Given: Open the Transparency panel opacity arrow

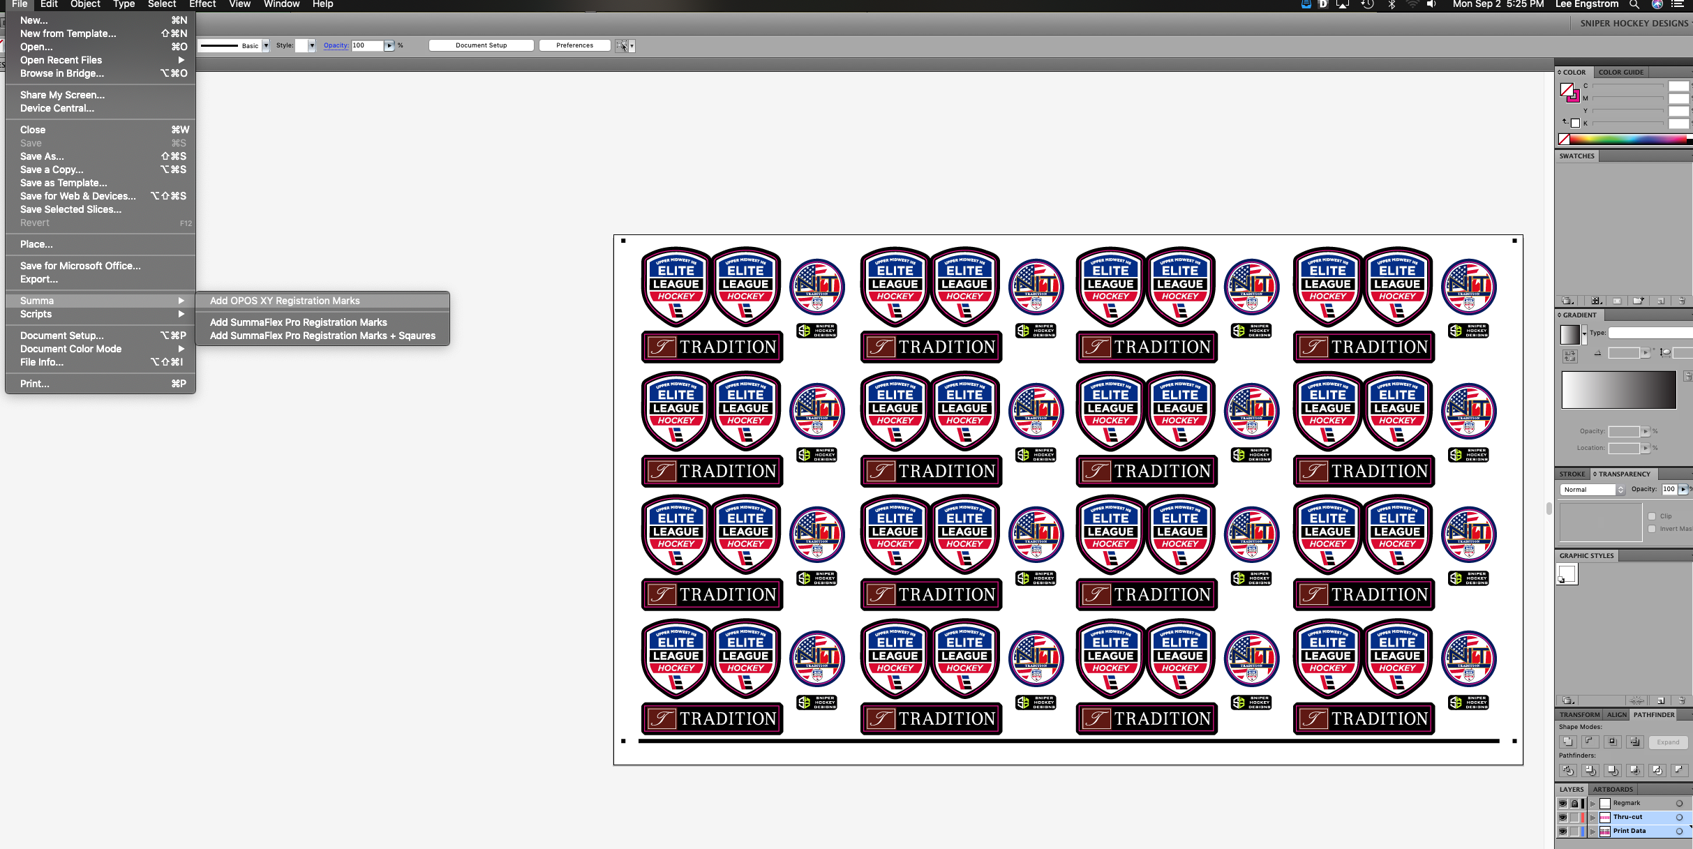Looking at the screenshot, I should 1683,490.
